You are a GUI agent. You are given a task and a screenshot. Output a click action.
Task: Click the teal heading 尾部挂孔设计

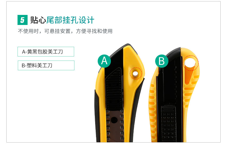pyautogui.click(x=70, y=20)
